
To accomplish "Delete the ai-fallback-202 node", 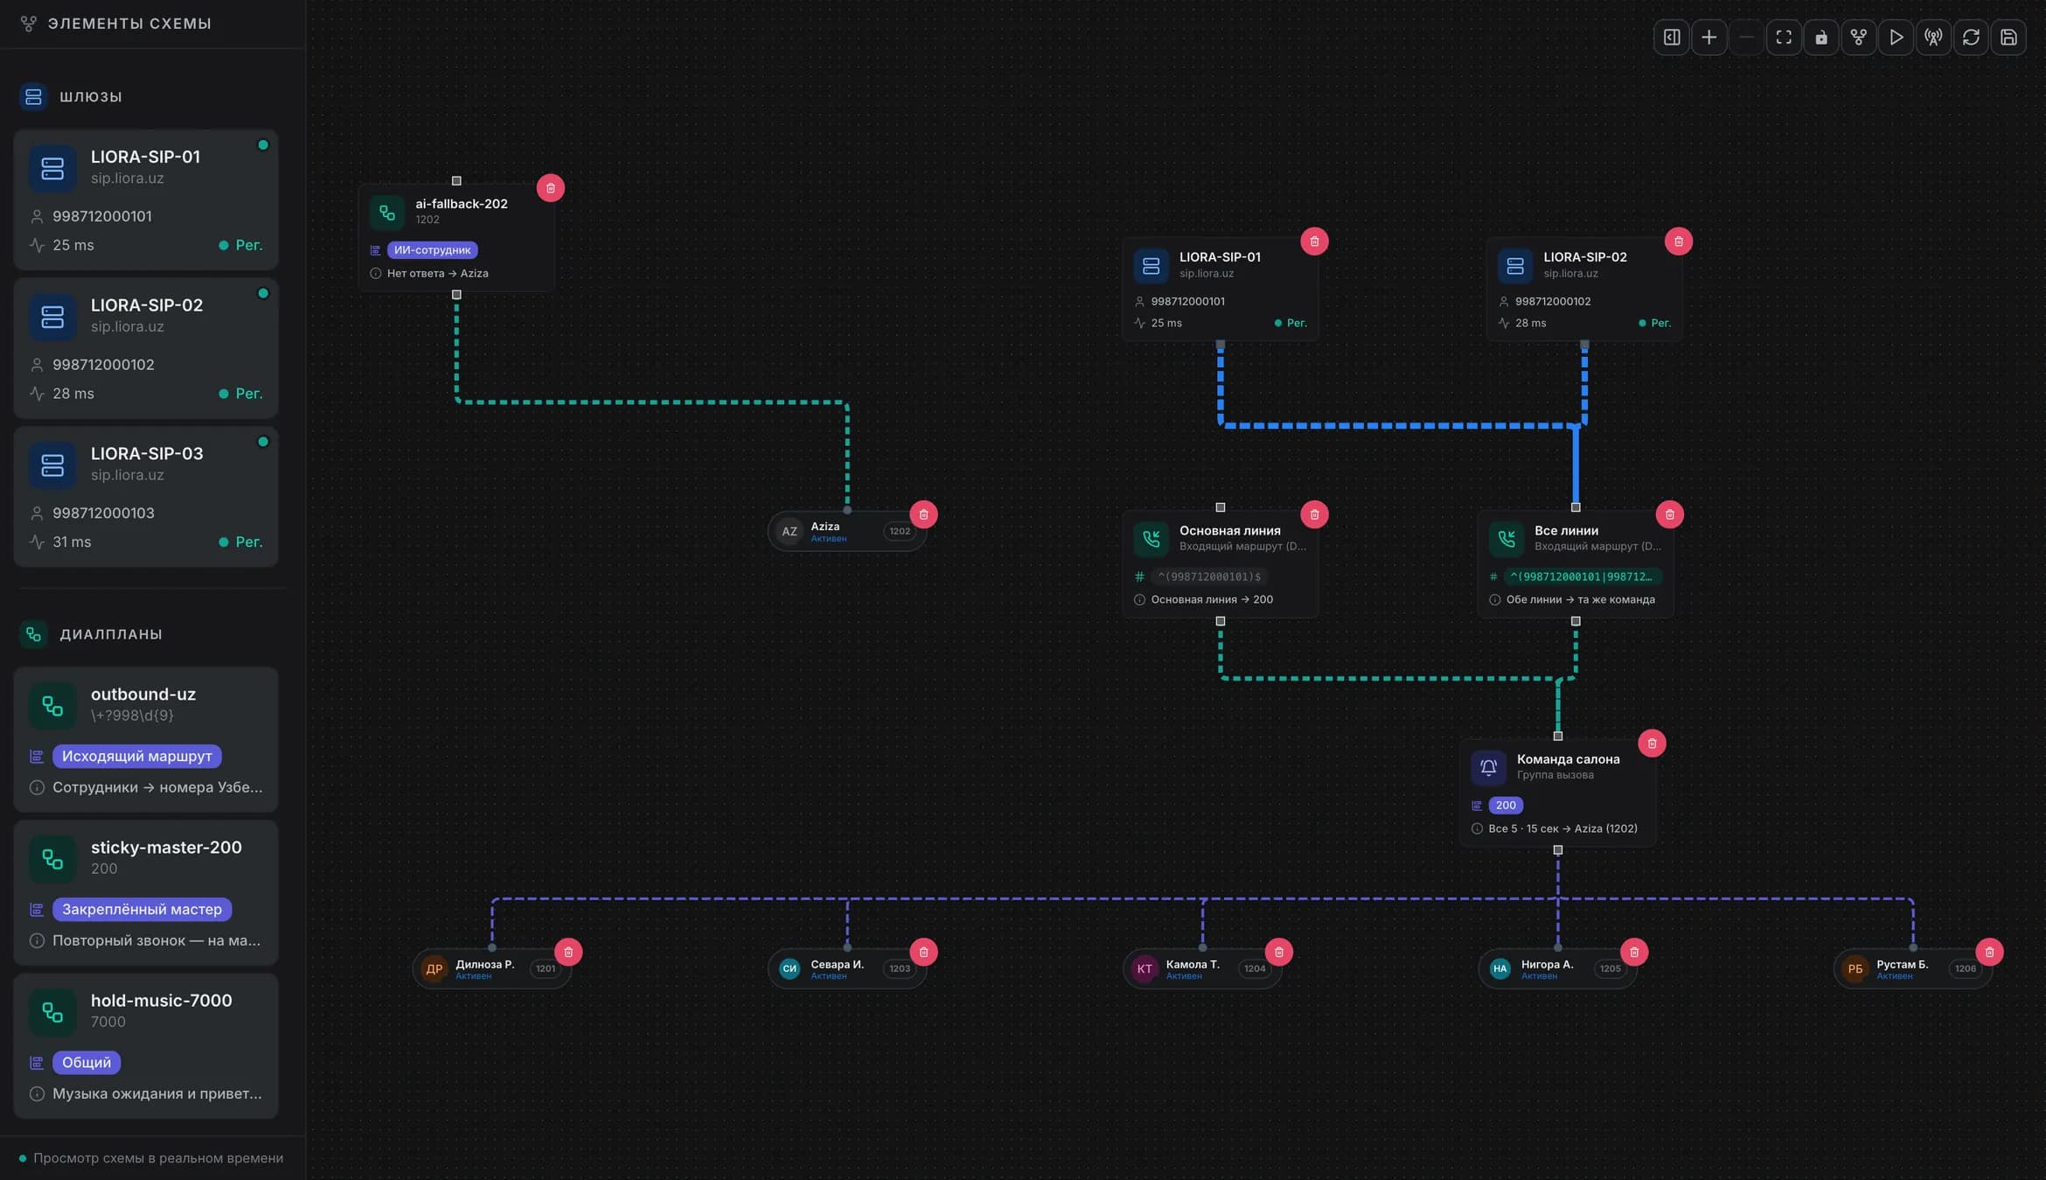I will (x=550, y=188).
